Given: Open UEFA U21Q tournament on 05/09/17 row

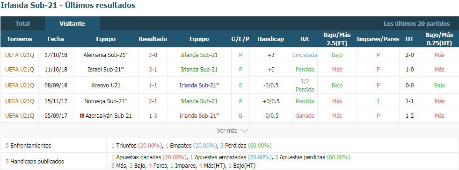Looking at the screenshot, I should point(20,116).
